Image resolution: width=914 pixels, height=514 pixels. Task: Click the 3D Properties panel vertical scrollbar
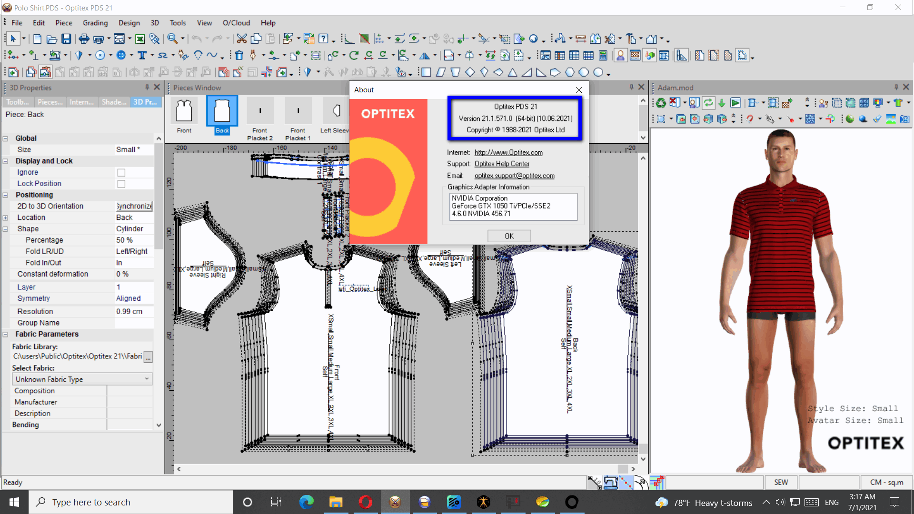pos(159,281)
